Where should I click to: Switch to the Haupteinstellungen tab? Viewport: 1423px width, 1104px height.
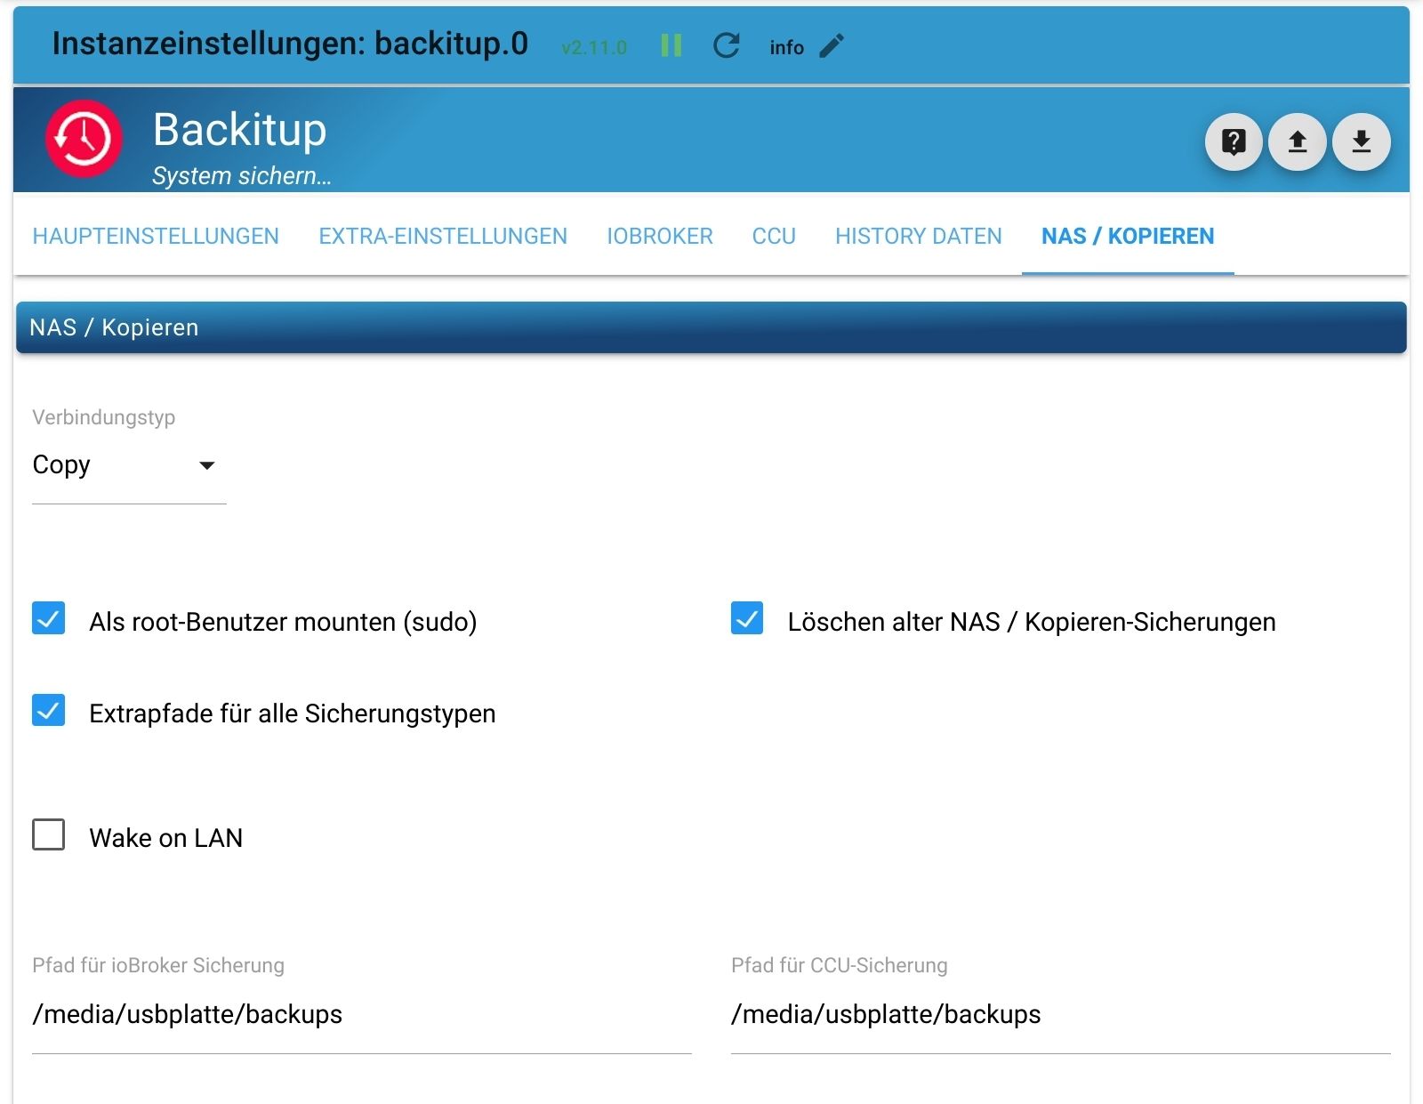(x=156, y=236)
